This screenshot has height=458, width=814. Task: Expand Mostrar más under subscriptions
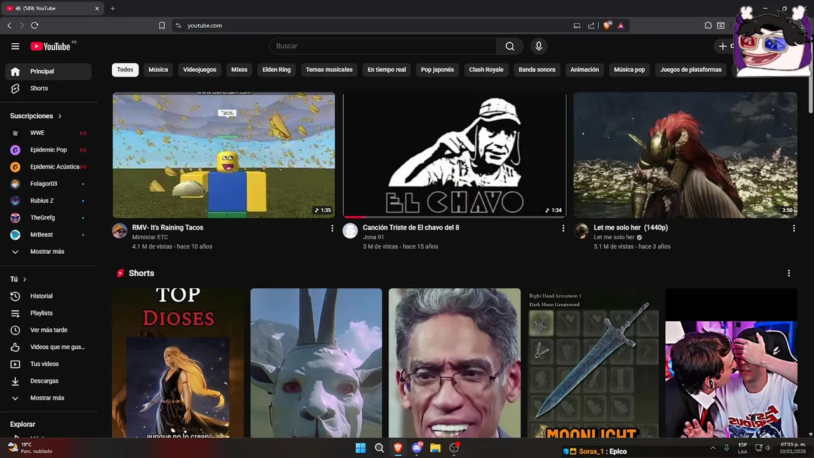[x=48, y=251]
